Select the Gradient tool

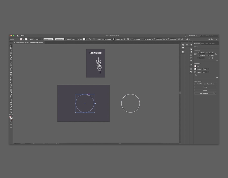point(11,92)
